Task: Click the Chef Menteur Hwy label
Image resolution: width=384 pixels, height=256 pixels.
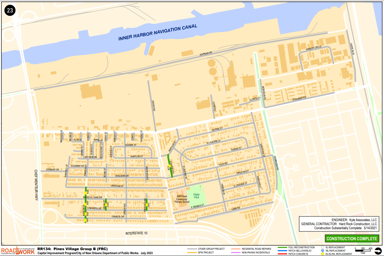Action: point(36,185)
